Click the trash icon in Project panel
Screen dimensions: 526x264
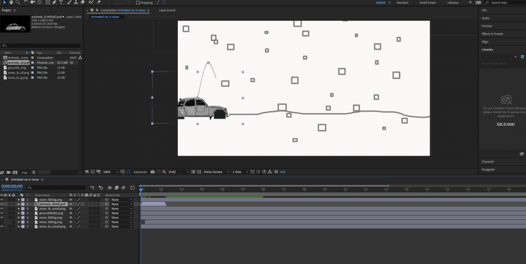click(34, 172)
